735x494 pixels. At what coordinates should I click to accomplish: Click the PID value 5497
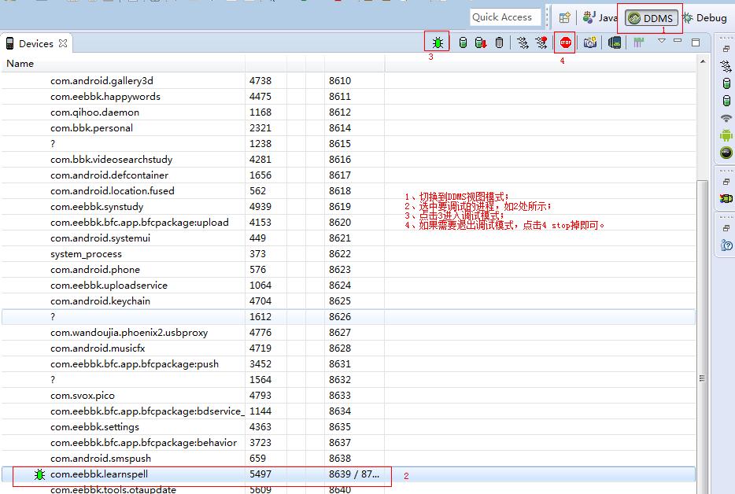(260, 474)
